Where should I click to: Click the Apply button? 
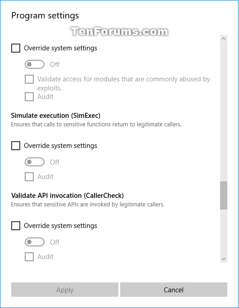click(x=65, y=290)
